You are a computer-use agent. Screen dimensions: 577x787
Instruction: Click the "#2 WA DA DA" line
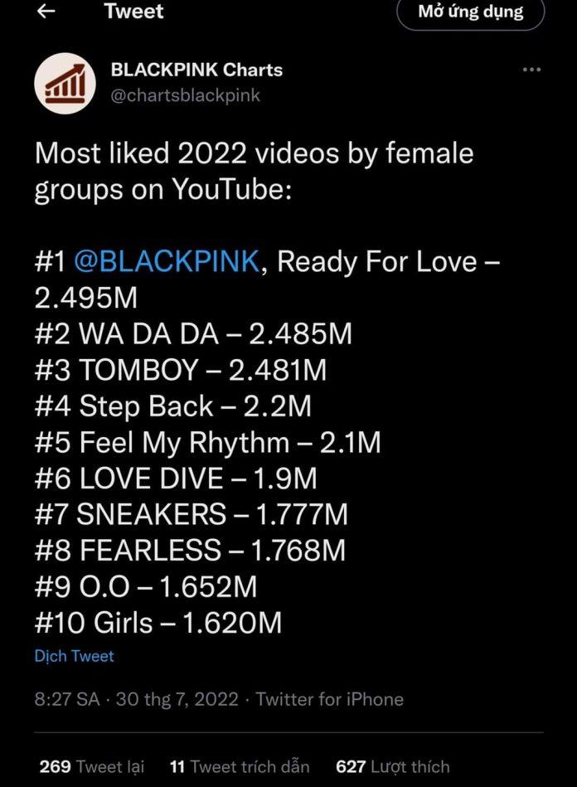(193, 334)
